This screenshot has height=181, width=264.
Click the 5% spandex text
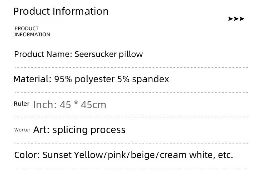[x=143, y=79]
